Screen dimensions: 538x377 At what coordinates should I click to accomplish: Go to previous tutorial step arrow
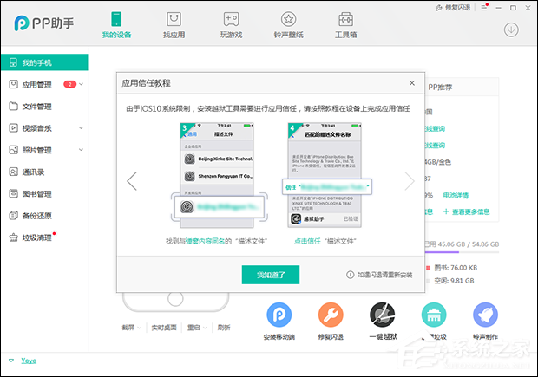pyautogui.click(x=132, y=181)
